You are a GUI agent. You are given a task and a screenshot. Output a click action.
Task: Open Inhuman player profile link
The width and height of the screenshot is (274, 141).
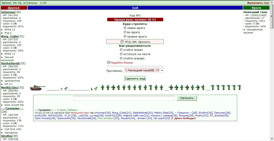8,12
